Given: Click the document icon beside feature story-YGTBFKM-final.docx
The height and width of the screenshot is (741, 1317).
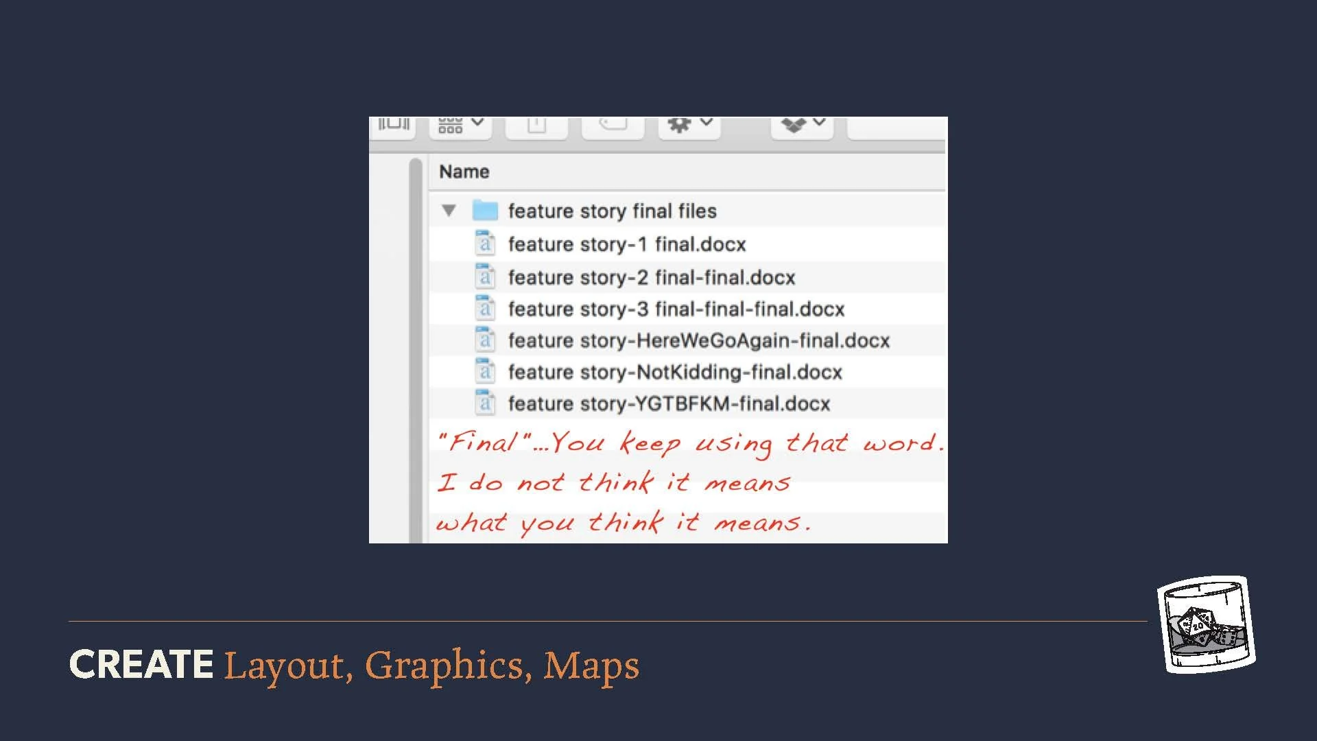Looking at the screenshot, I should (x=485, y=403).
